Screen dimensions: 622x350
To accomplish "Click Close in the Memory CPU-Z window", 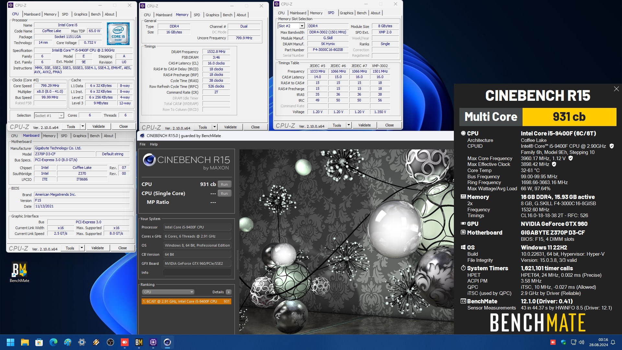I will pyautogui.click(x=255, y=127).
